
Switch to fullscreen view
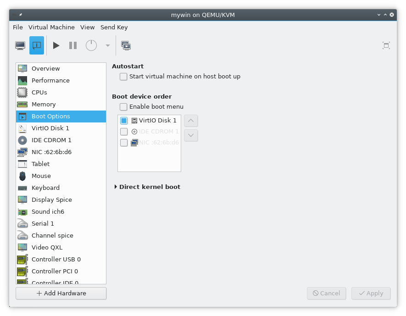(386, 45)
